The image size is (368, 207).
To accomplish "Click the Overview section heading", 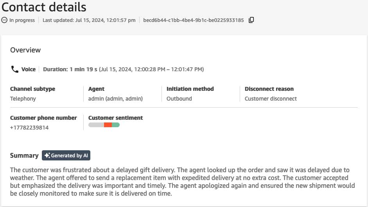I will click(x=25, y=50).
